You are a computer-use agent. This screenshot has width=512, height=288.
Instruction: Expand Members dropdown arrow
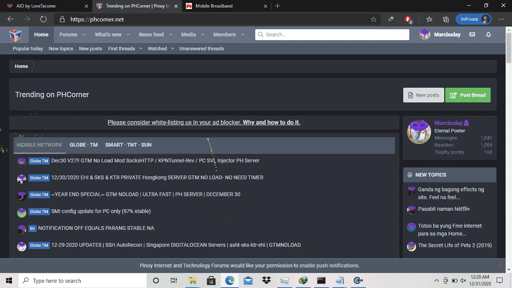[x=243, y=34]
